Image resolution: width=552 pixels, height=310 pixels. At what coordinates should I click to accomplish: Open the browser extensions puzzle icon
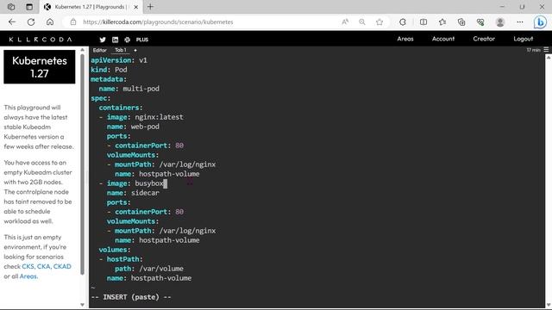click(x=403, y=22)
